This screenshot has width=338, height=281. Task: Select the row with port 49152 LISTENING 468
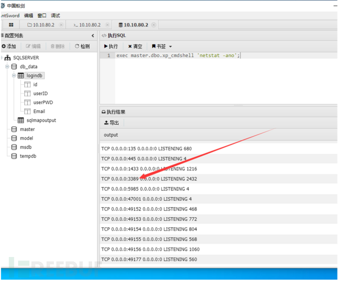click(218, 209)
